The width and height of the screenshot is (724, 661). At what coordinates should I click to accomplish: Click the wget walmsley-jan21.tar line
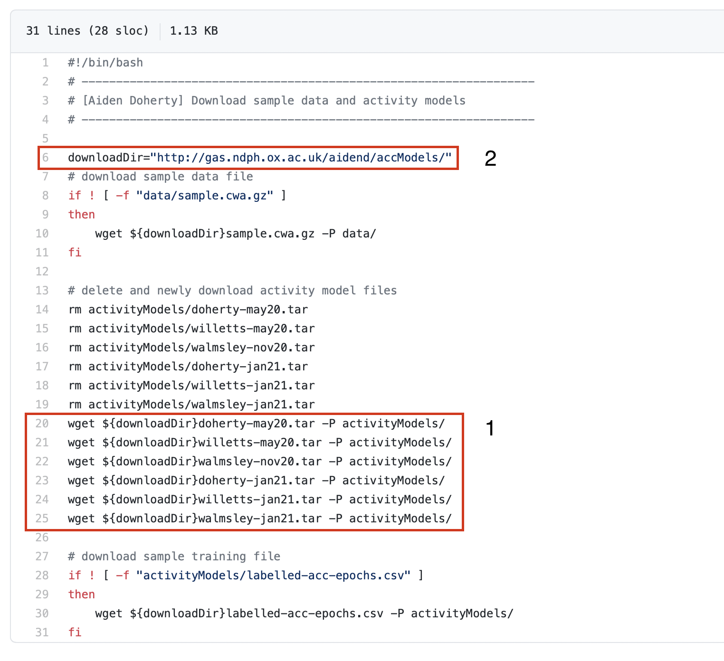[260, 519]
